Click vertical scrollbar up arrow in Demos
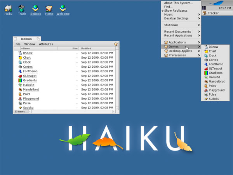This screenshot has width=233, height=175. [x=117, y=48]
